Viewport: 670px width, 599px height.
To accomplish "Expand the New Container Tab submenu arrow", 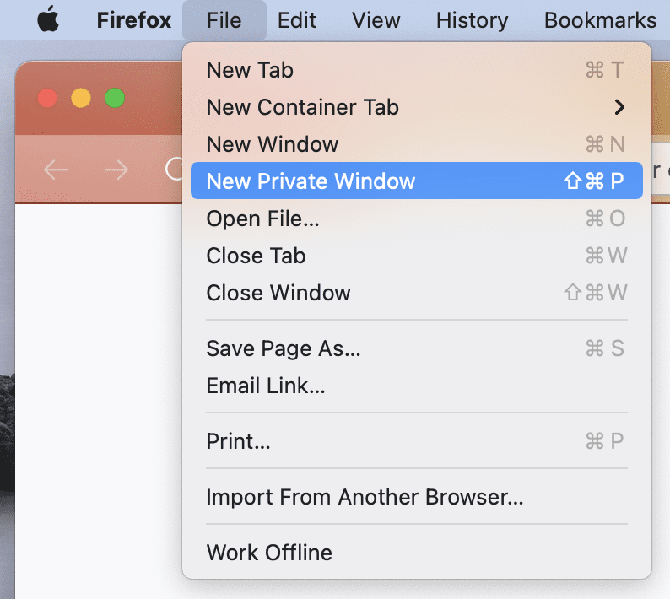I will click(619, 107).
